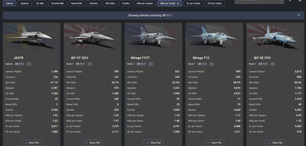Show plot for Mirage F1C
306x146 pixels.
click(214, 143)
